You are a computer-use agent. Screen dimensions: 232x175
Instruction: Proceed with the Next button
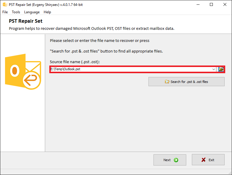click(x=170, y=160)
